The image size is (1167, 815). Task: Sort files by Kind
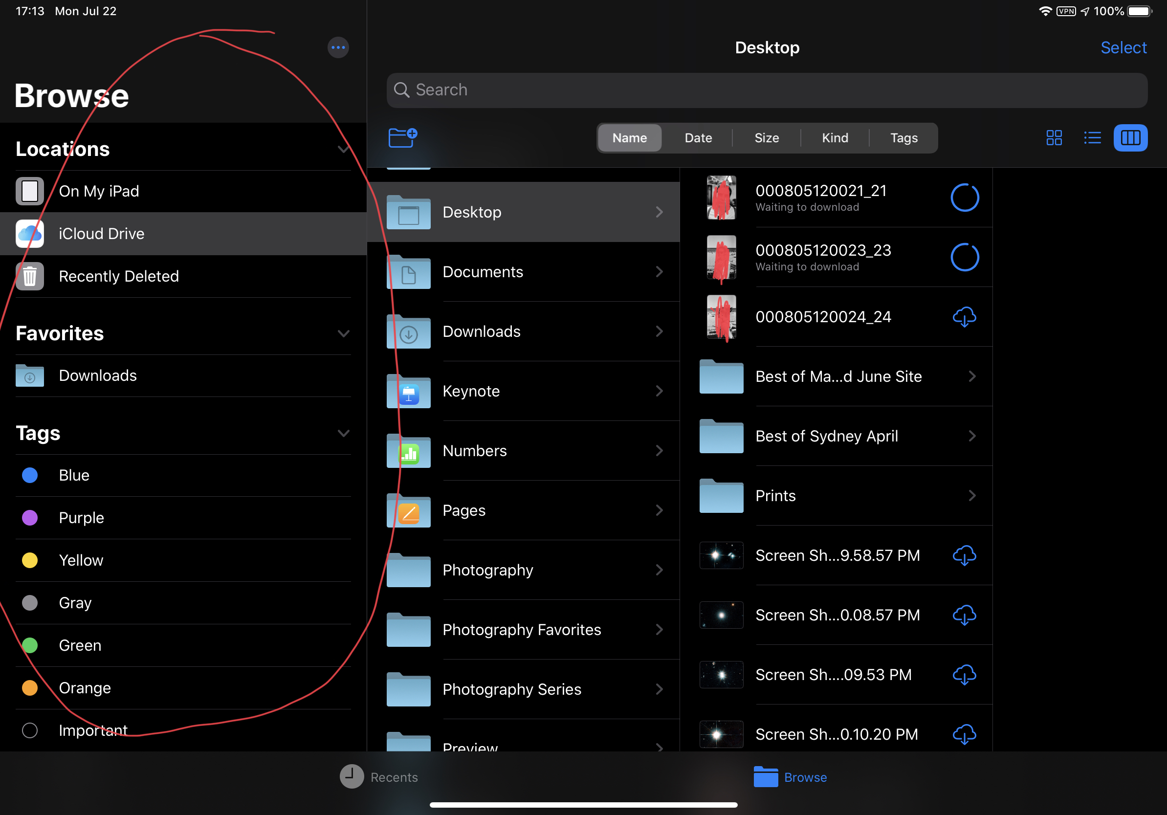pos(835,138)
